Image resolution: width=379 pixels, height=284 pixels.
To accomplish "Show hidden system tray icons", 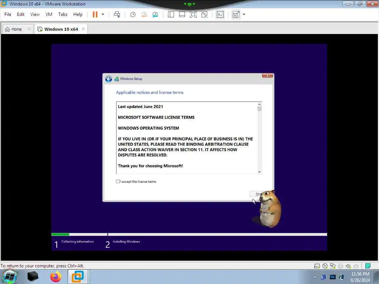I will pos(315,277).
